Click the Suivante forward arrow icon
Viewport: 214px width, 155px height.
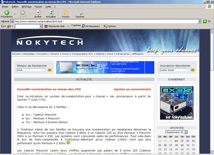(x=22, y=13)
